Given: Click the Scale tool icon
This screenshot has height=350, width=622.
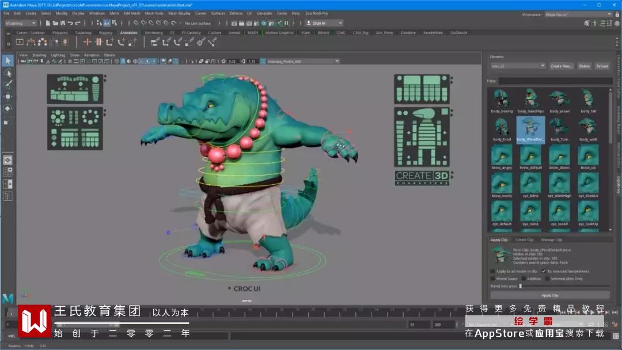Looking at the screenshot, I should pyautogui.click(x=7, y=120).
